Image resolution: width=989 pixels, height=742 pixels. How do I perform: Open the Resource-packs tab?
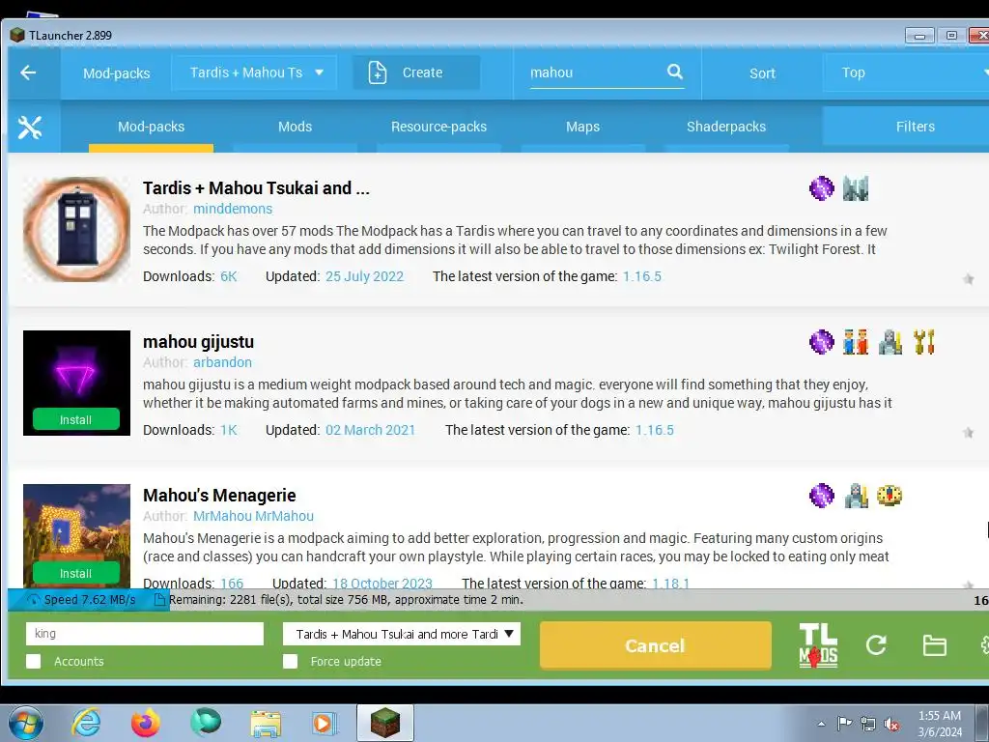click(x=439, y=127)
